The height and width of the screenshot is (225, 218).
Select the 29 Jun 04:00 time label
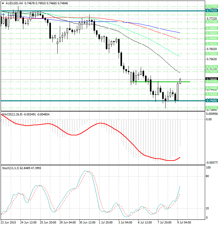tap(67, 222)
